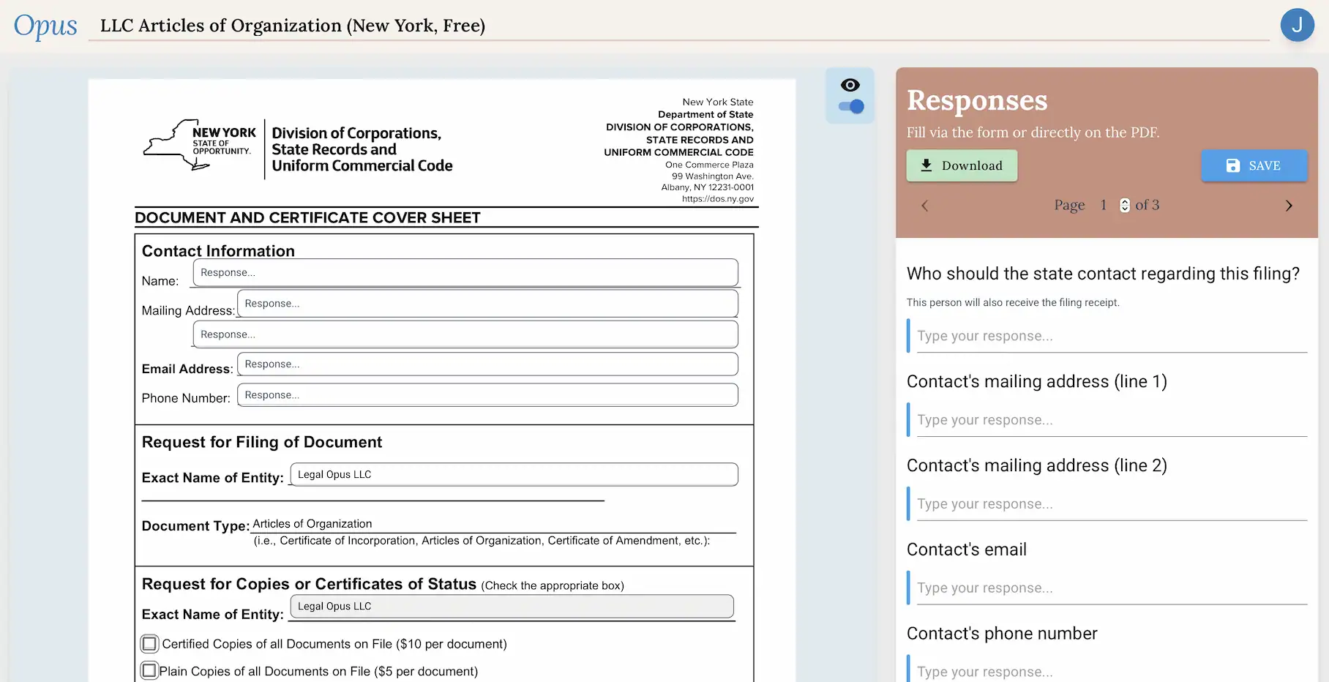Click the Download button
Image resolution: width=1329 pixels, height=682 pixels.
tap(962, 165)
